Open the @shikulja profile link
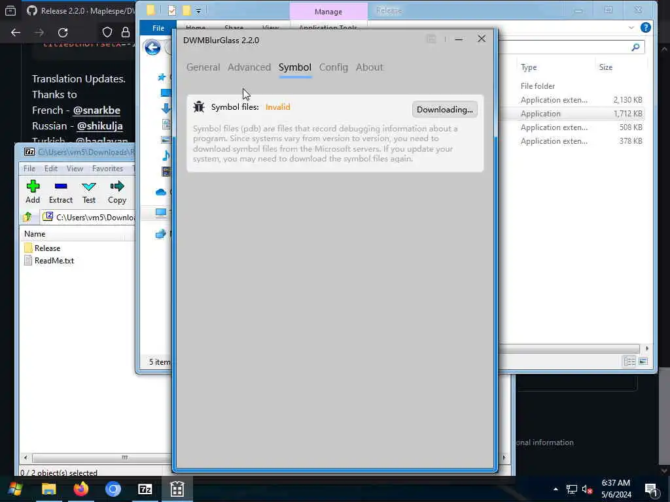 [100, 126]
